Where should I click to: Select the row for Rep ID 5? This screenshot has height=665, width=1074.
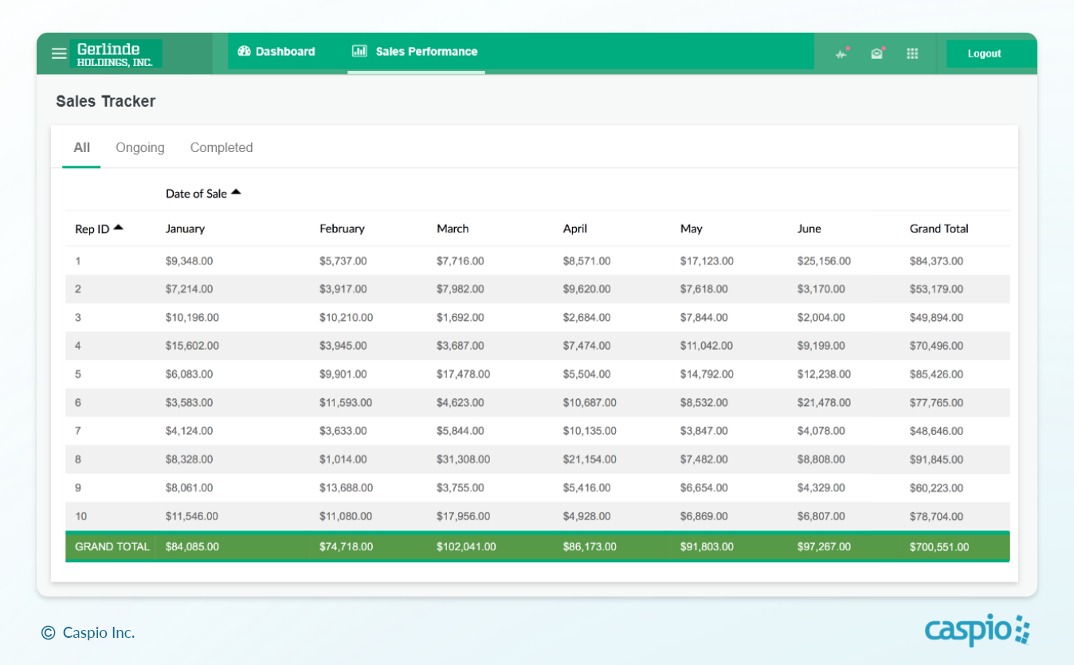point(78,374)
